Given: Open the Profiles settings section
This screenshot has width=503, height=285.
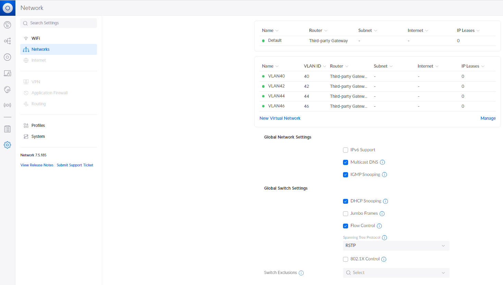Looking at the screenshot, I should [59, 126].
